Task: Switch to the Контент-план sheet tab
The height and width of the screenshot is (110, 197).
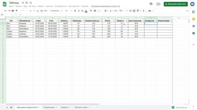Action: pos(81,107)
